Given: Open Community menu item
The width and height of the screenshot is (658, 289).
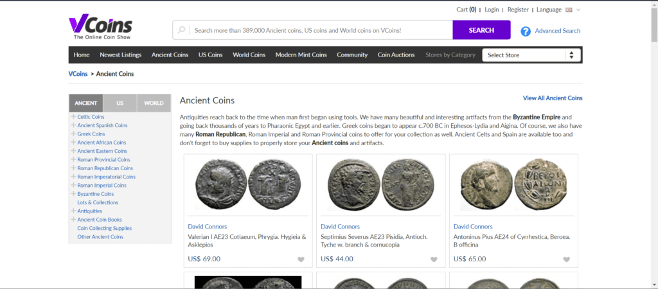Looking at the screenshot, I should coord(352,55).
